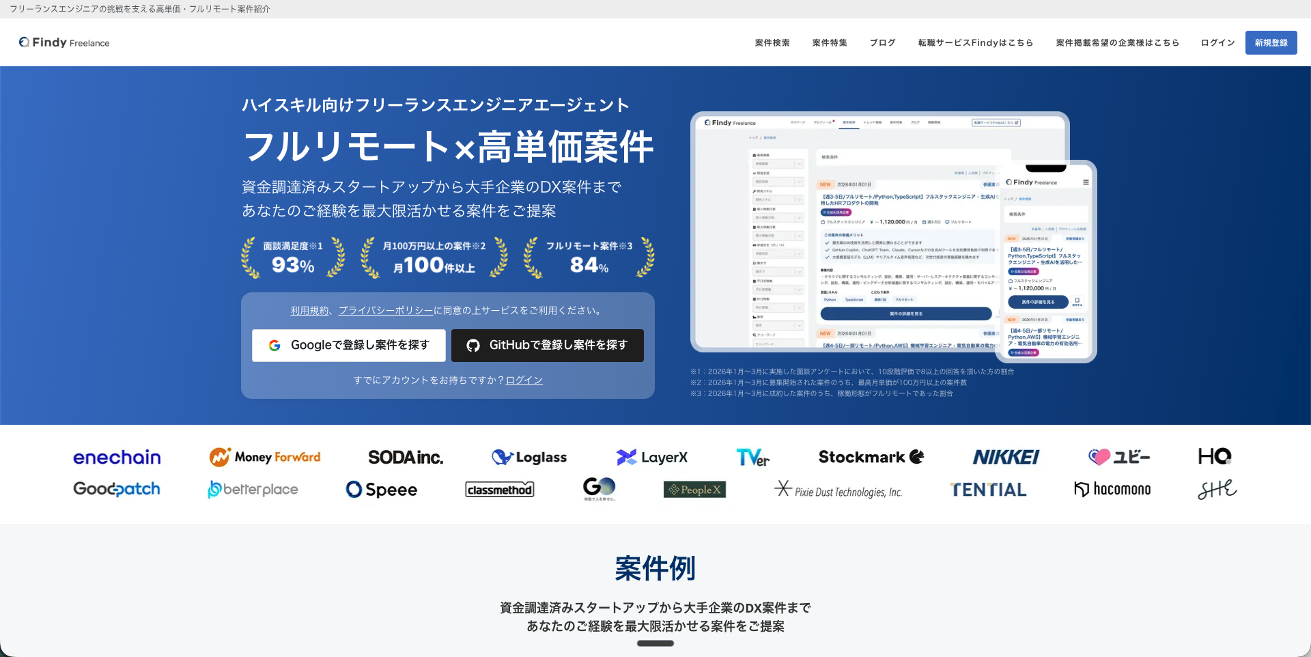
Task: Click the Speee logo
Action: pos(382,490)
